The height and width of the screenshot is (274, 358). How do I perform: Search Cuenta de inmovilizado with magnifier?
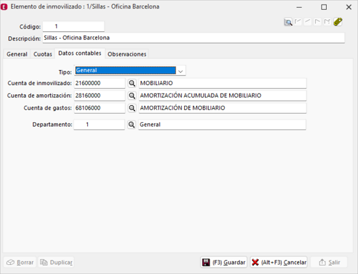point(131,83)
